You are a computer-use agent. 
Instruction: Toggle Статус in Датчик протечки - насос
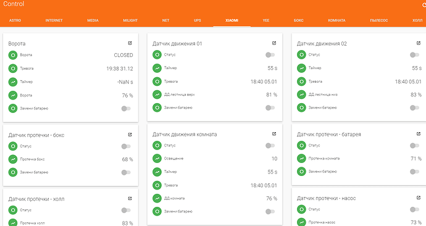(x=415, y=209)
